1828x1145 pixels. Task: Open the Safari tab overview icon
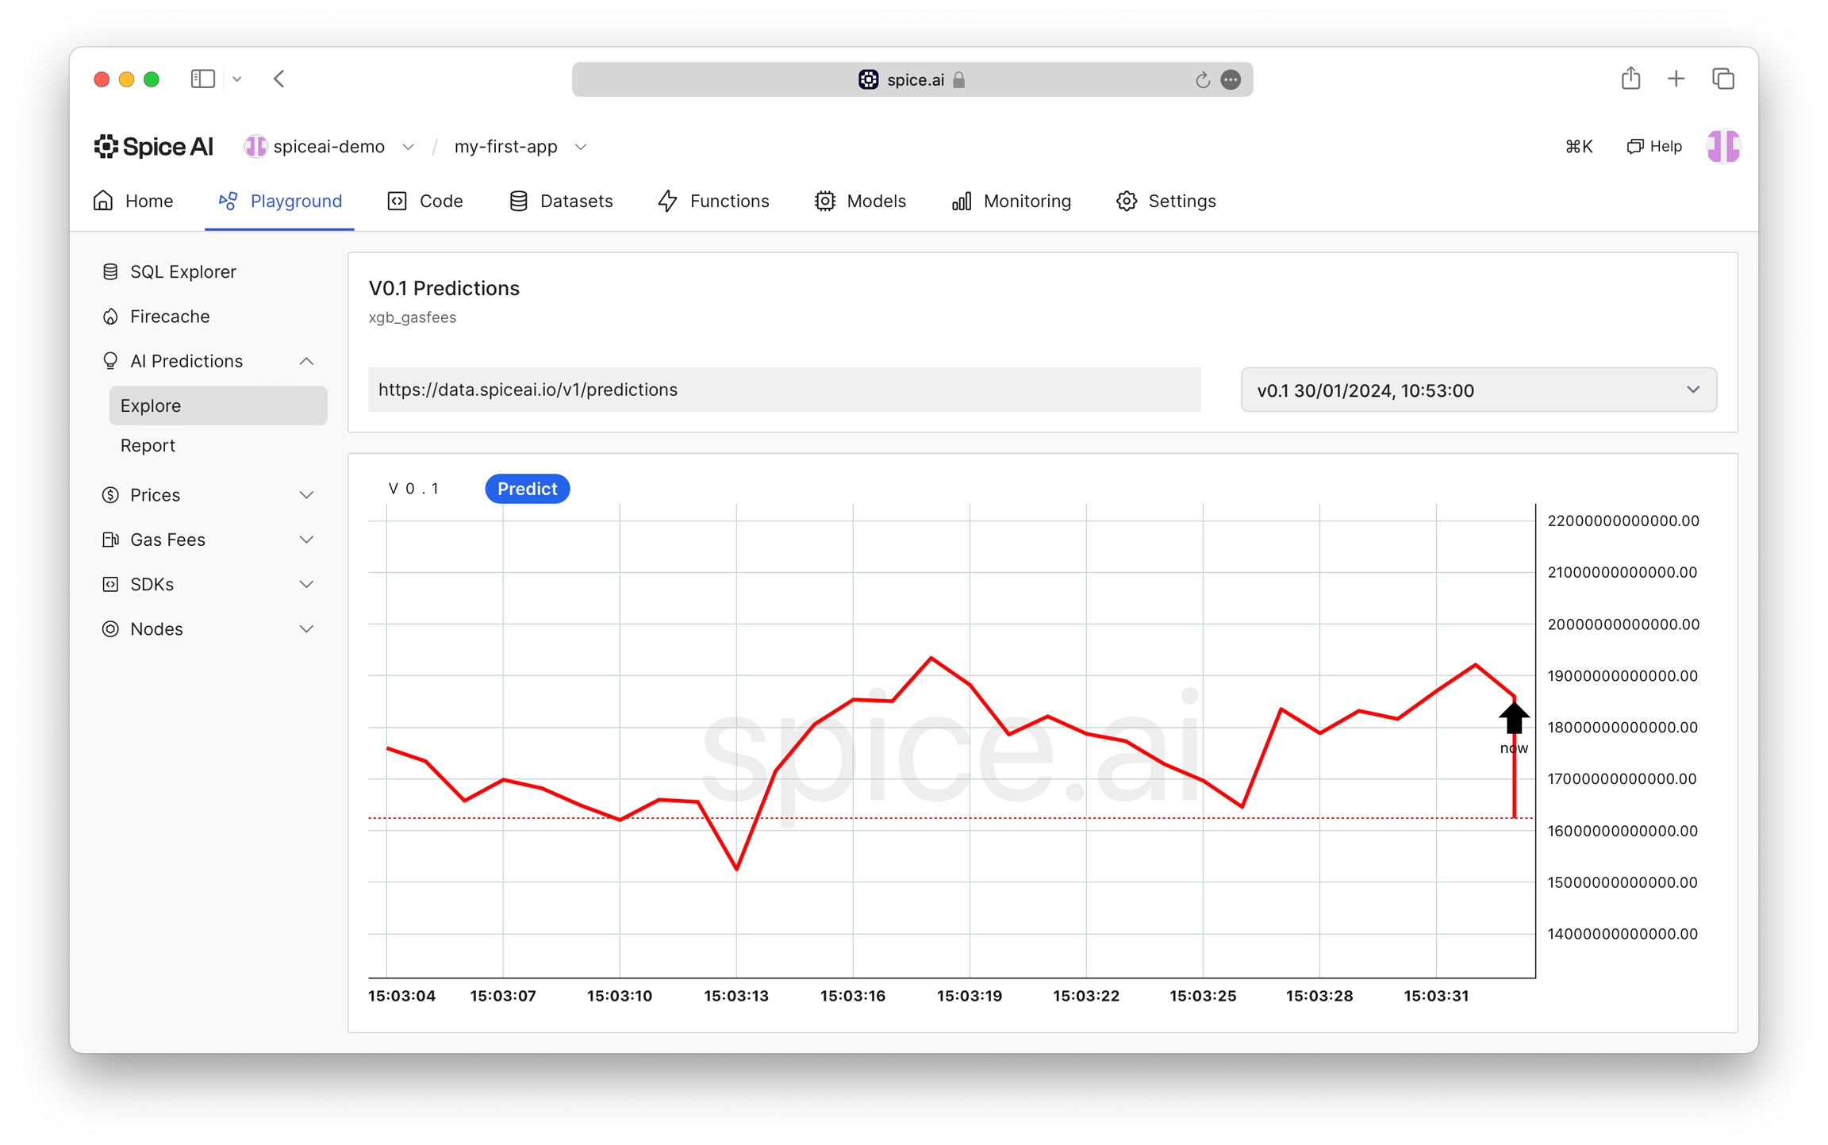pos(1722,79)
